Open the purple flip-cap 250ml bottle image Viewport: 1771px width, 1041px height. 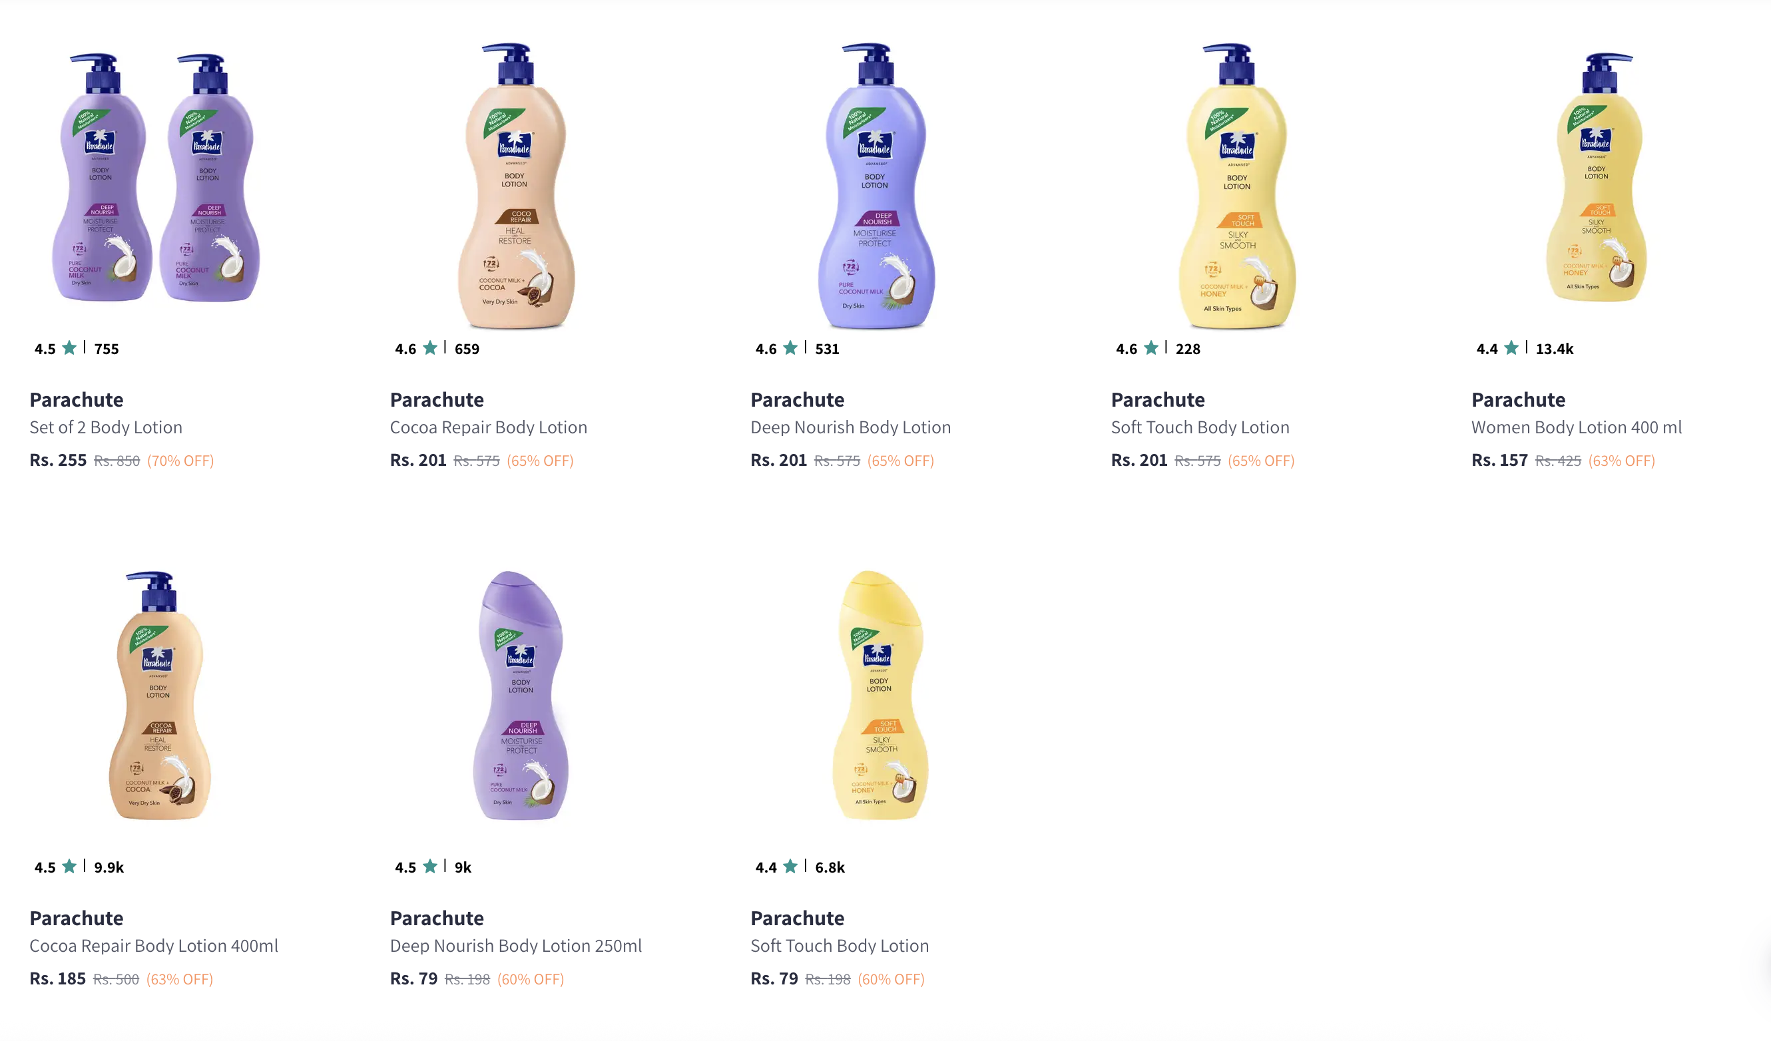[x=521, y=696]
